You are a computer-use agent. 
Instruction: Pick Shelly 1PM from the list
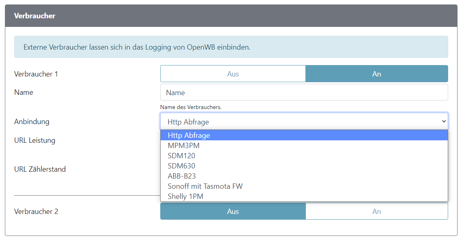coord(185,196)
